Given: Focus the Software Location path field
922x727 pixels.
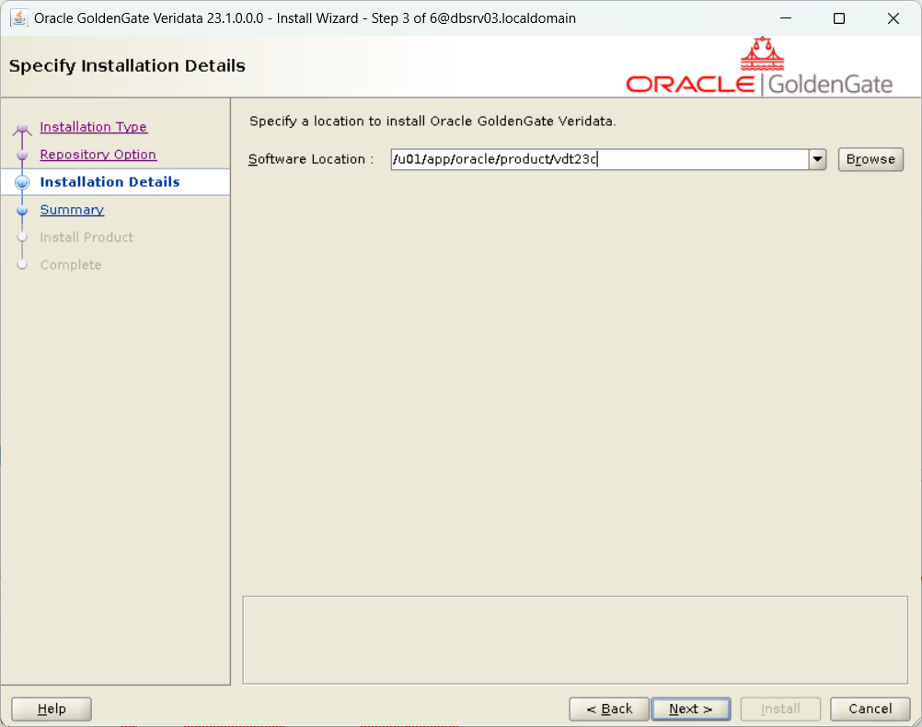Looking at the screenshot, I should pos(600,159).
